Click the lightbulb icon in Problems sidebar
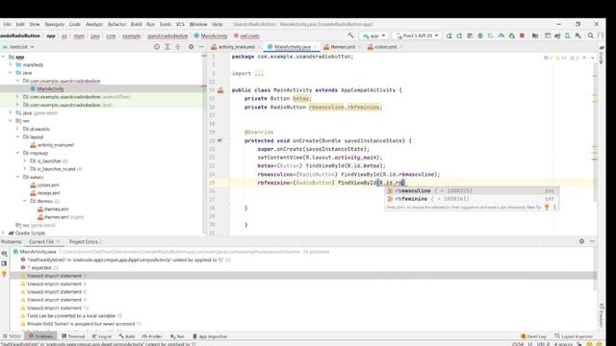Screen dimensions: 616x346 4,274
